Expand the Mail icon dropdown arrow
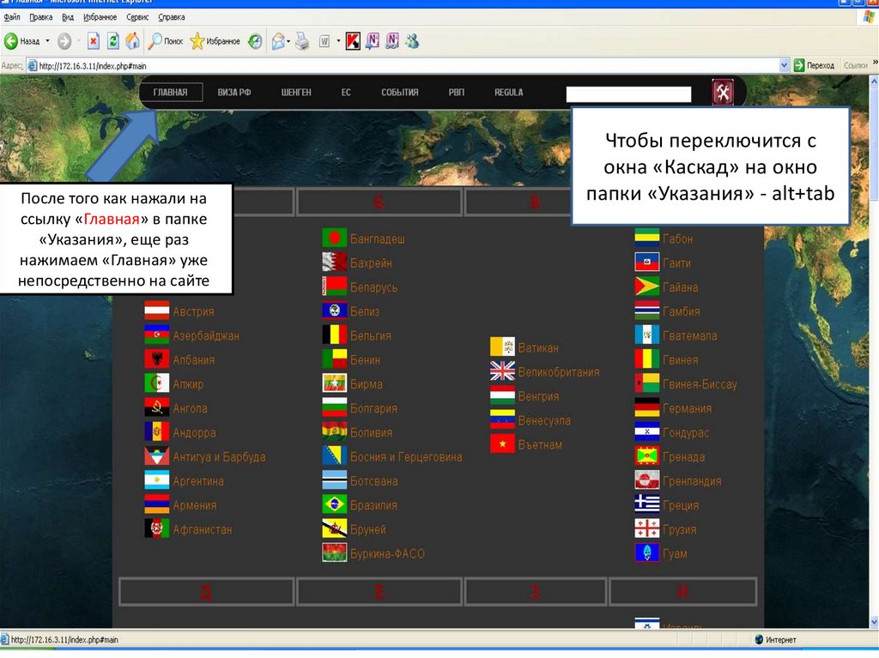Image resolution: width=879 pixels, height=658 pixels. point(289,40)
